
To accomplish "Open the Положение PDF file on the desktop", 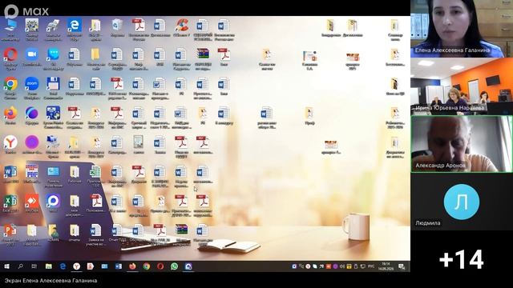I will [x=96, y=203].
